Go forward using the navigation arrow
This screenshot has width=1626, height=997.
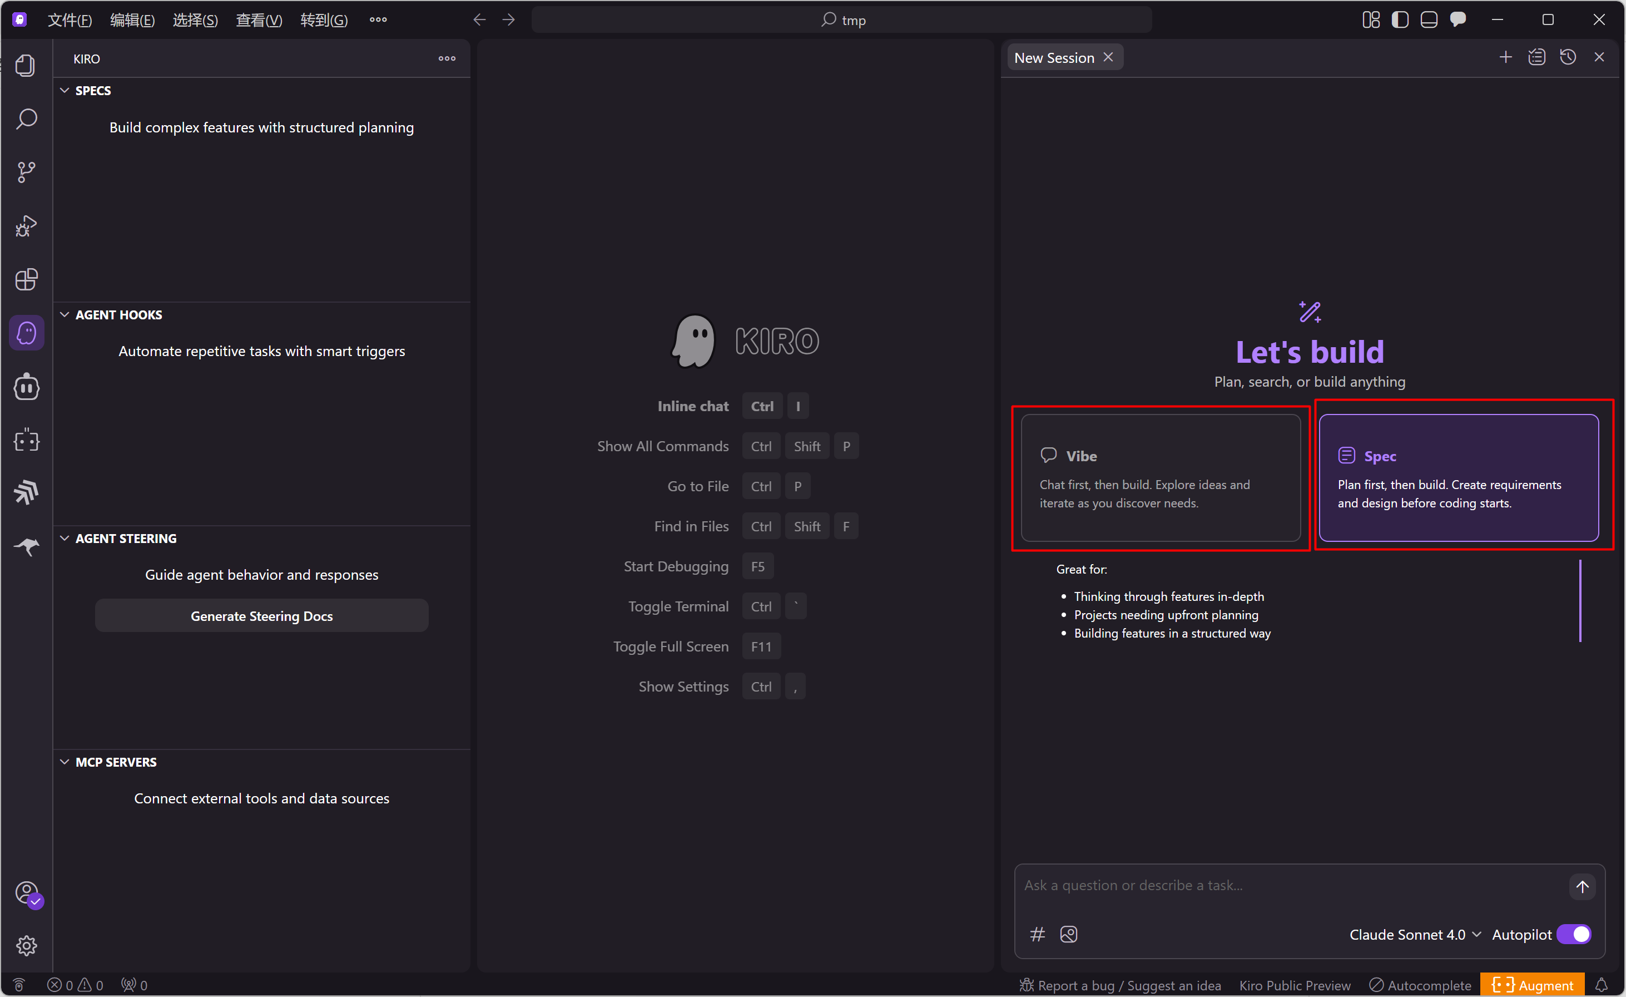point(508,20)
